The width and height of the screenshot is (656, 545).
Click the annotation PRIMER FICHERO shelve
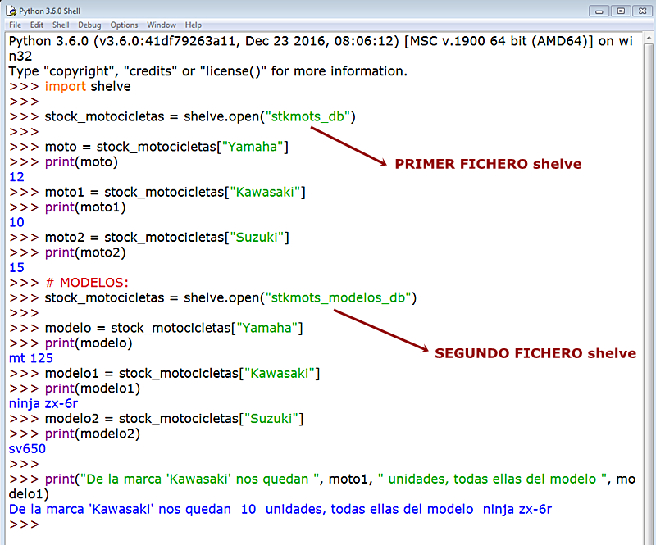click(x=487, y=164)
